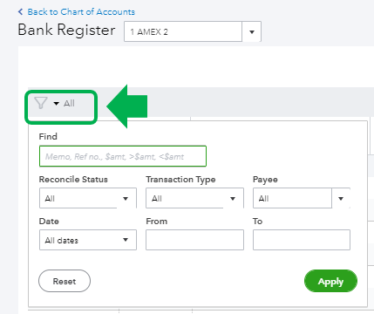The image size is (374, 314).
Task: Click the Bank Register heading
Action: pos(66,31)
